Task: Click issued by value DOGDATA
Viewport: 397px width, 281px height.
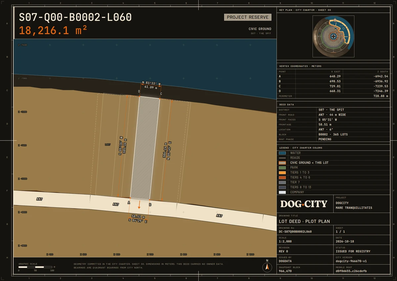Action: 285,261
